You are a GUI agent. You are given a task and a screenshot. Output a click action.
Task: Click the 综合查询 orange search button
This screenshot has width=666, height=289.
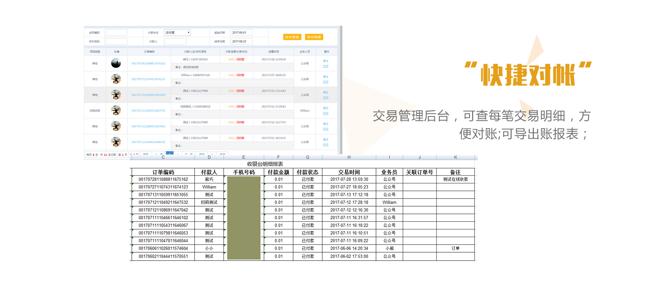[x=292, y=37]
